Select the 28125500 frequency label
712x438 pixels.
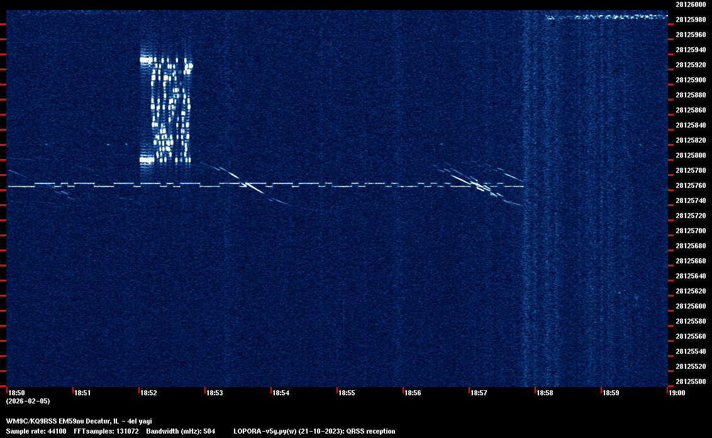coord(690,382)
